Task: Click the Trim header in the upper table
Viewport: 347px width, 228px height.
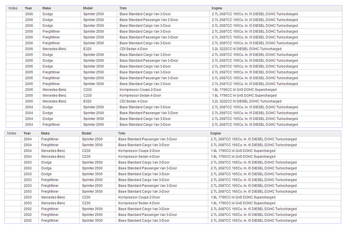Action: (123, 8)
